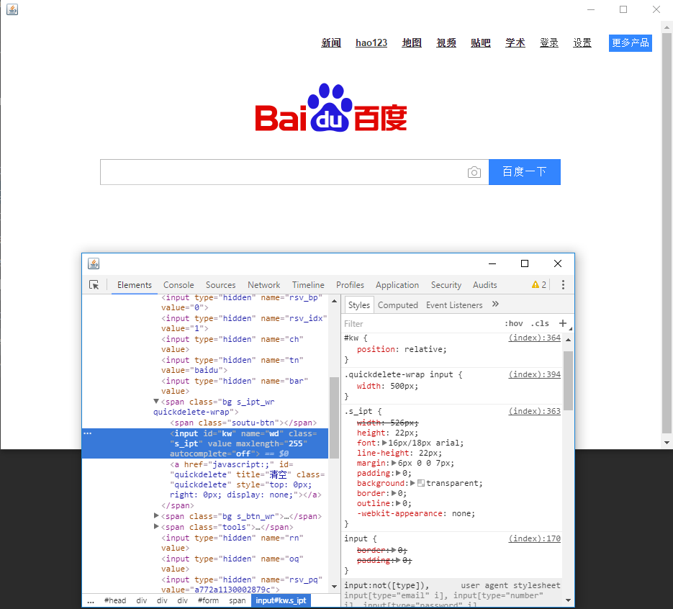Open (index):394 source link
This screenshot has height=609, width=673.
[x=534, y=374]
